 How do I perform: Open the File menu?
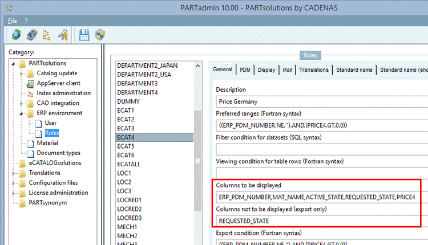coord(13,21)
